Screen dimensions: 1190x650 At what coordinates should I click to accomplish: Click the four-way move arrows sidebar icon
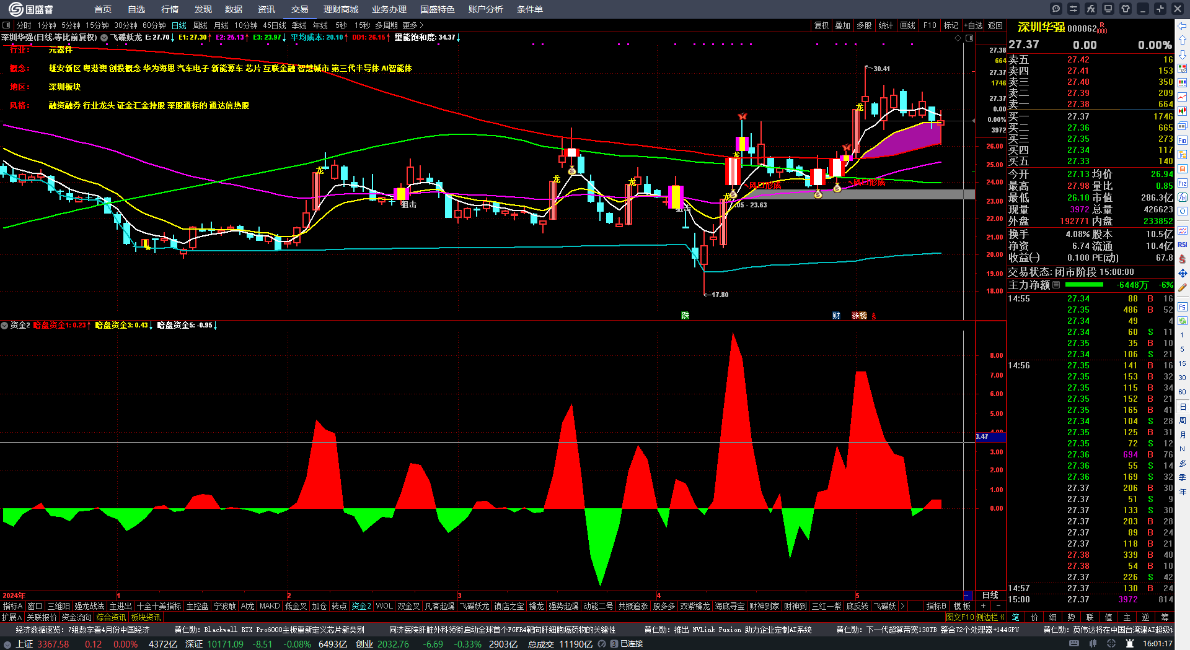point(1183,273)
